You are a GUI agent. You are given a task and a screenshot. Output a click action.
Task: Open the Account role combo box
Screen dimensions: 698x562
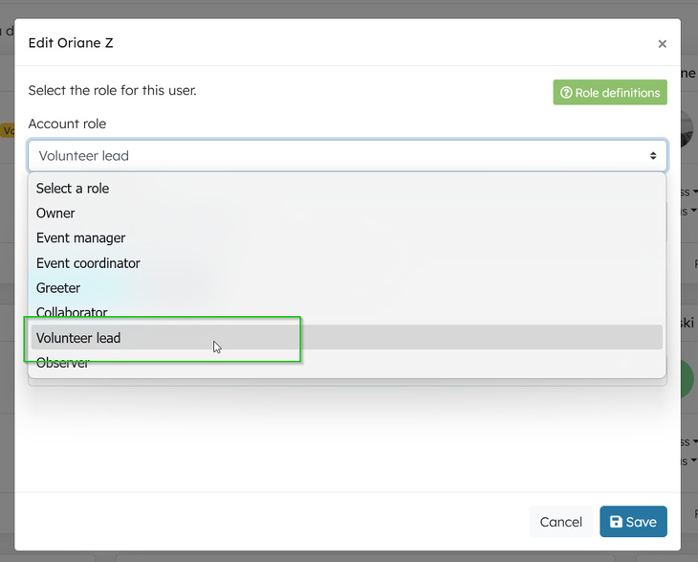coord(346,156)
